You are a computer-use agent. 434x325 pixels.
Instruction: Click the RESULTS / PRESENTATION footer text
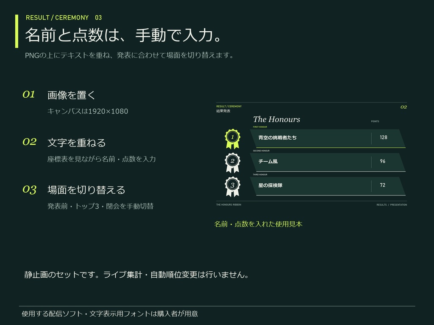[392, 205]
